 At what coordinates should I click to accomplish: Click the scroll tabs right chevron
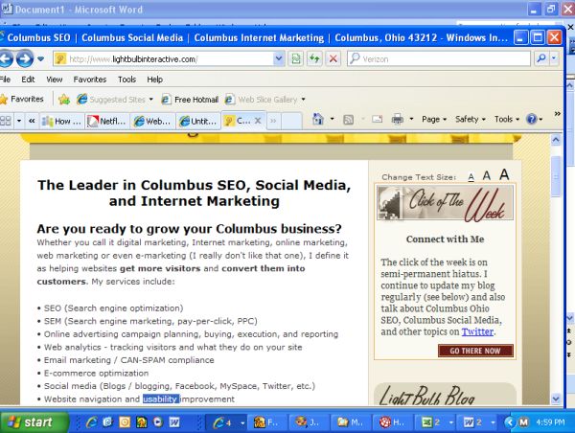tap(273, 121)
